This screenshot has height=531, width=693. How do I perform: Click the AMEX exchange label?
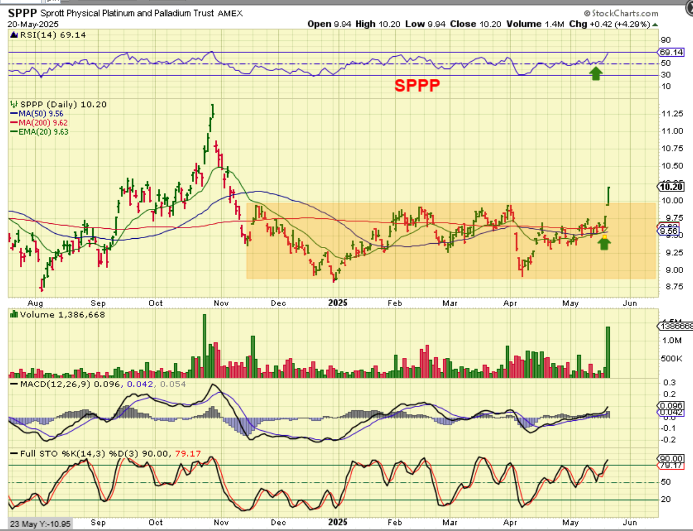click(230, 13)
